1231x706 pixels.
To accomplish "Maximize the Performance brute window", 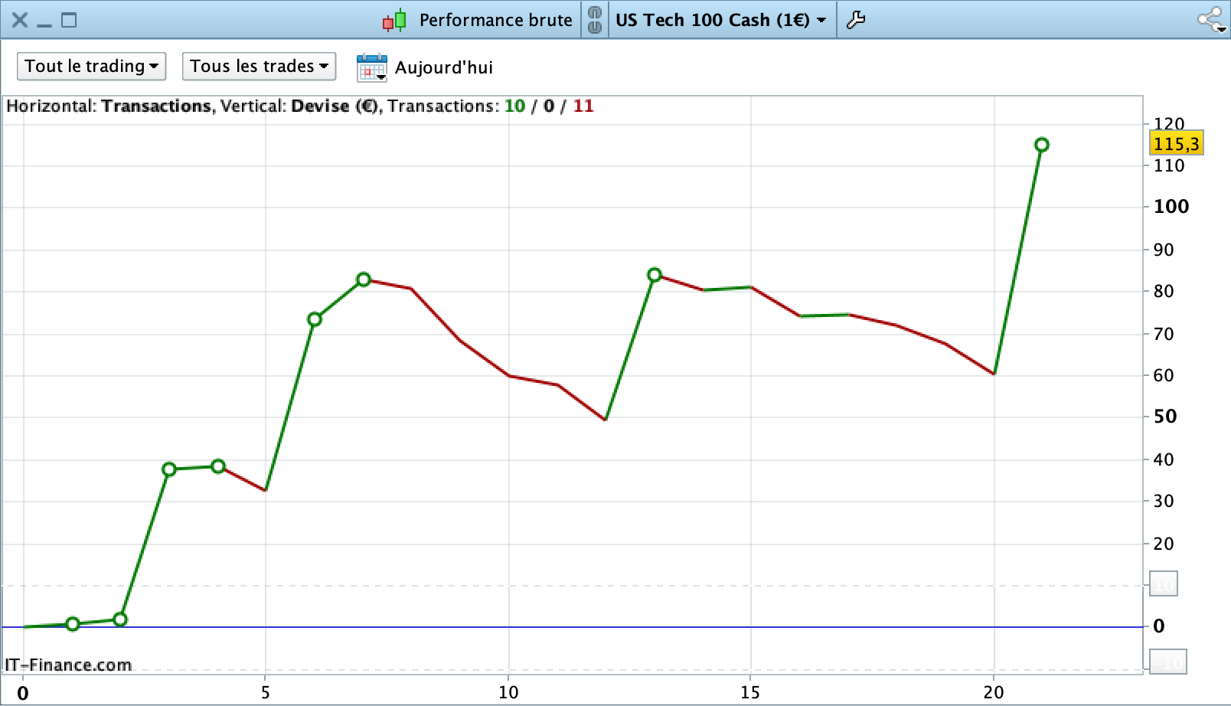I will pyautogui.click(x=69, y=20).
